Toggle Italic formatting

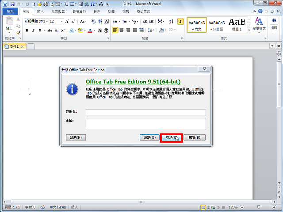[x=33, y=30]
